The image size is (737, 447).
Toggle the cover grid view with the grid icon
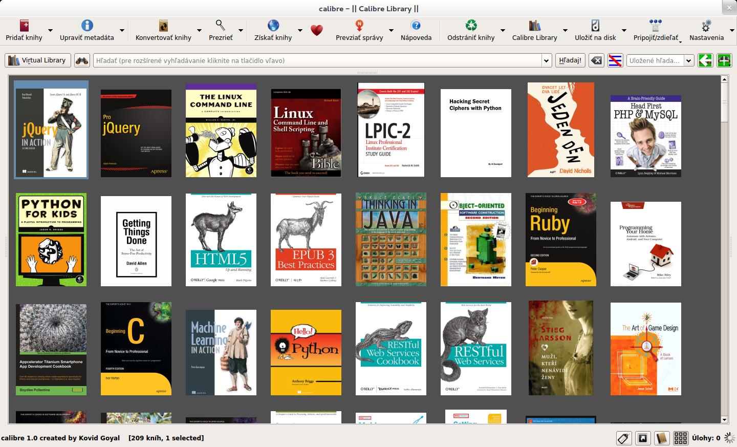pos(681,438)
